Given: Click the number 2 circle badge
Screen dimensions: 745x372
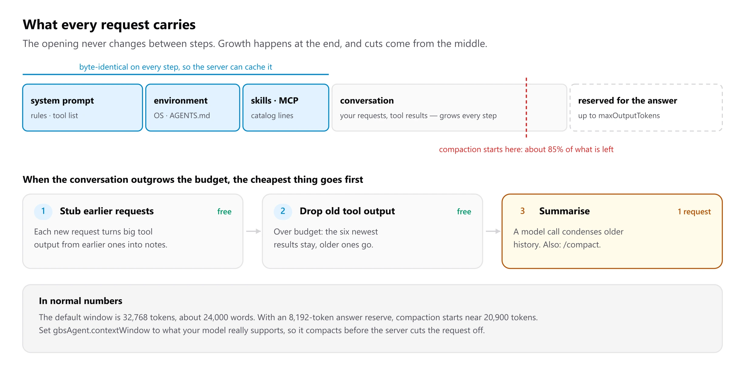Looking at the screenshot, I should 283,211.
